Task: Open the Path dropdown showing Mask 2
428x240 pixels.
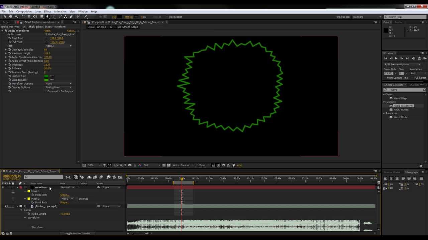Action: (58, 46)
